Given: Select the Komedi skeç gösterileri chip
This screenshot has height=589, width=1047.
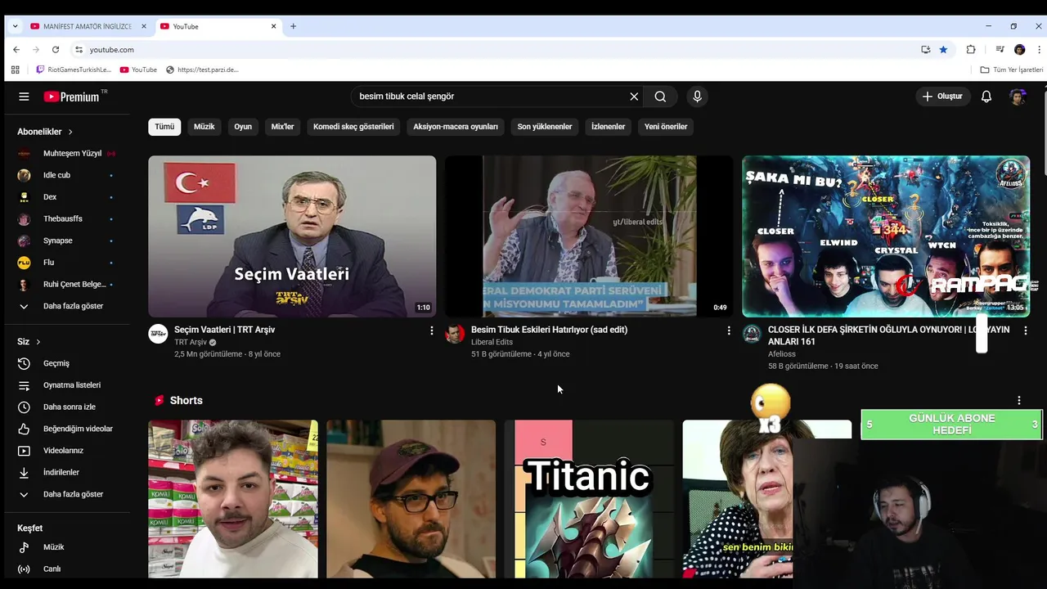Looking at the screenshot, I should coord(353,127).
